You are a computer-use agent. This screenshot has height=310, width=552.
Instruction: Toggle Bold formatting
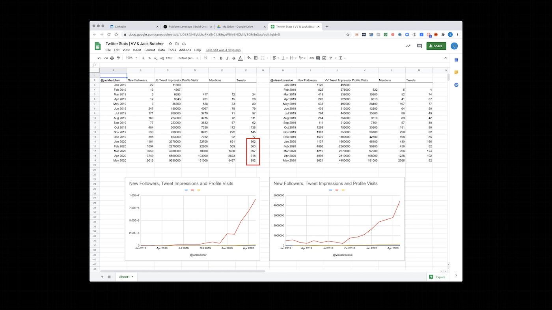click(x=221, y=58)
